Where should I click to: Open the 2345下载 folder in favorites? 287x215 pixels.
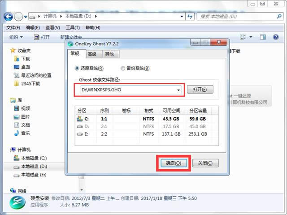[30, 83]
